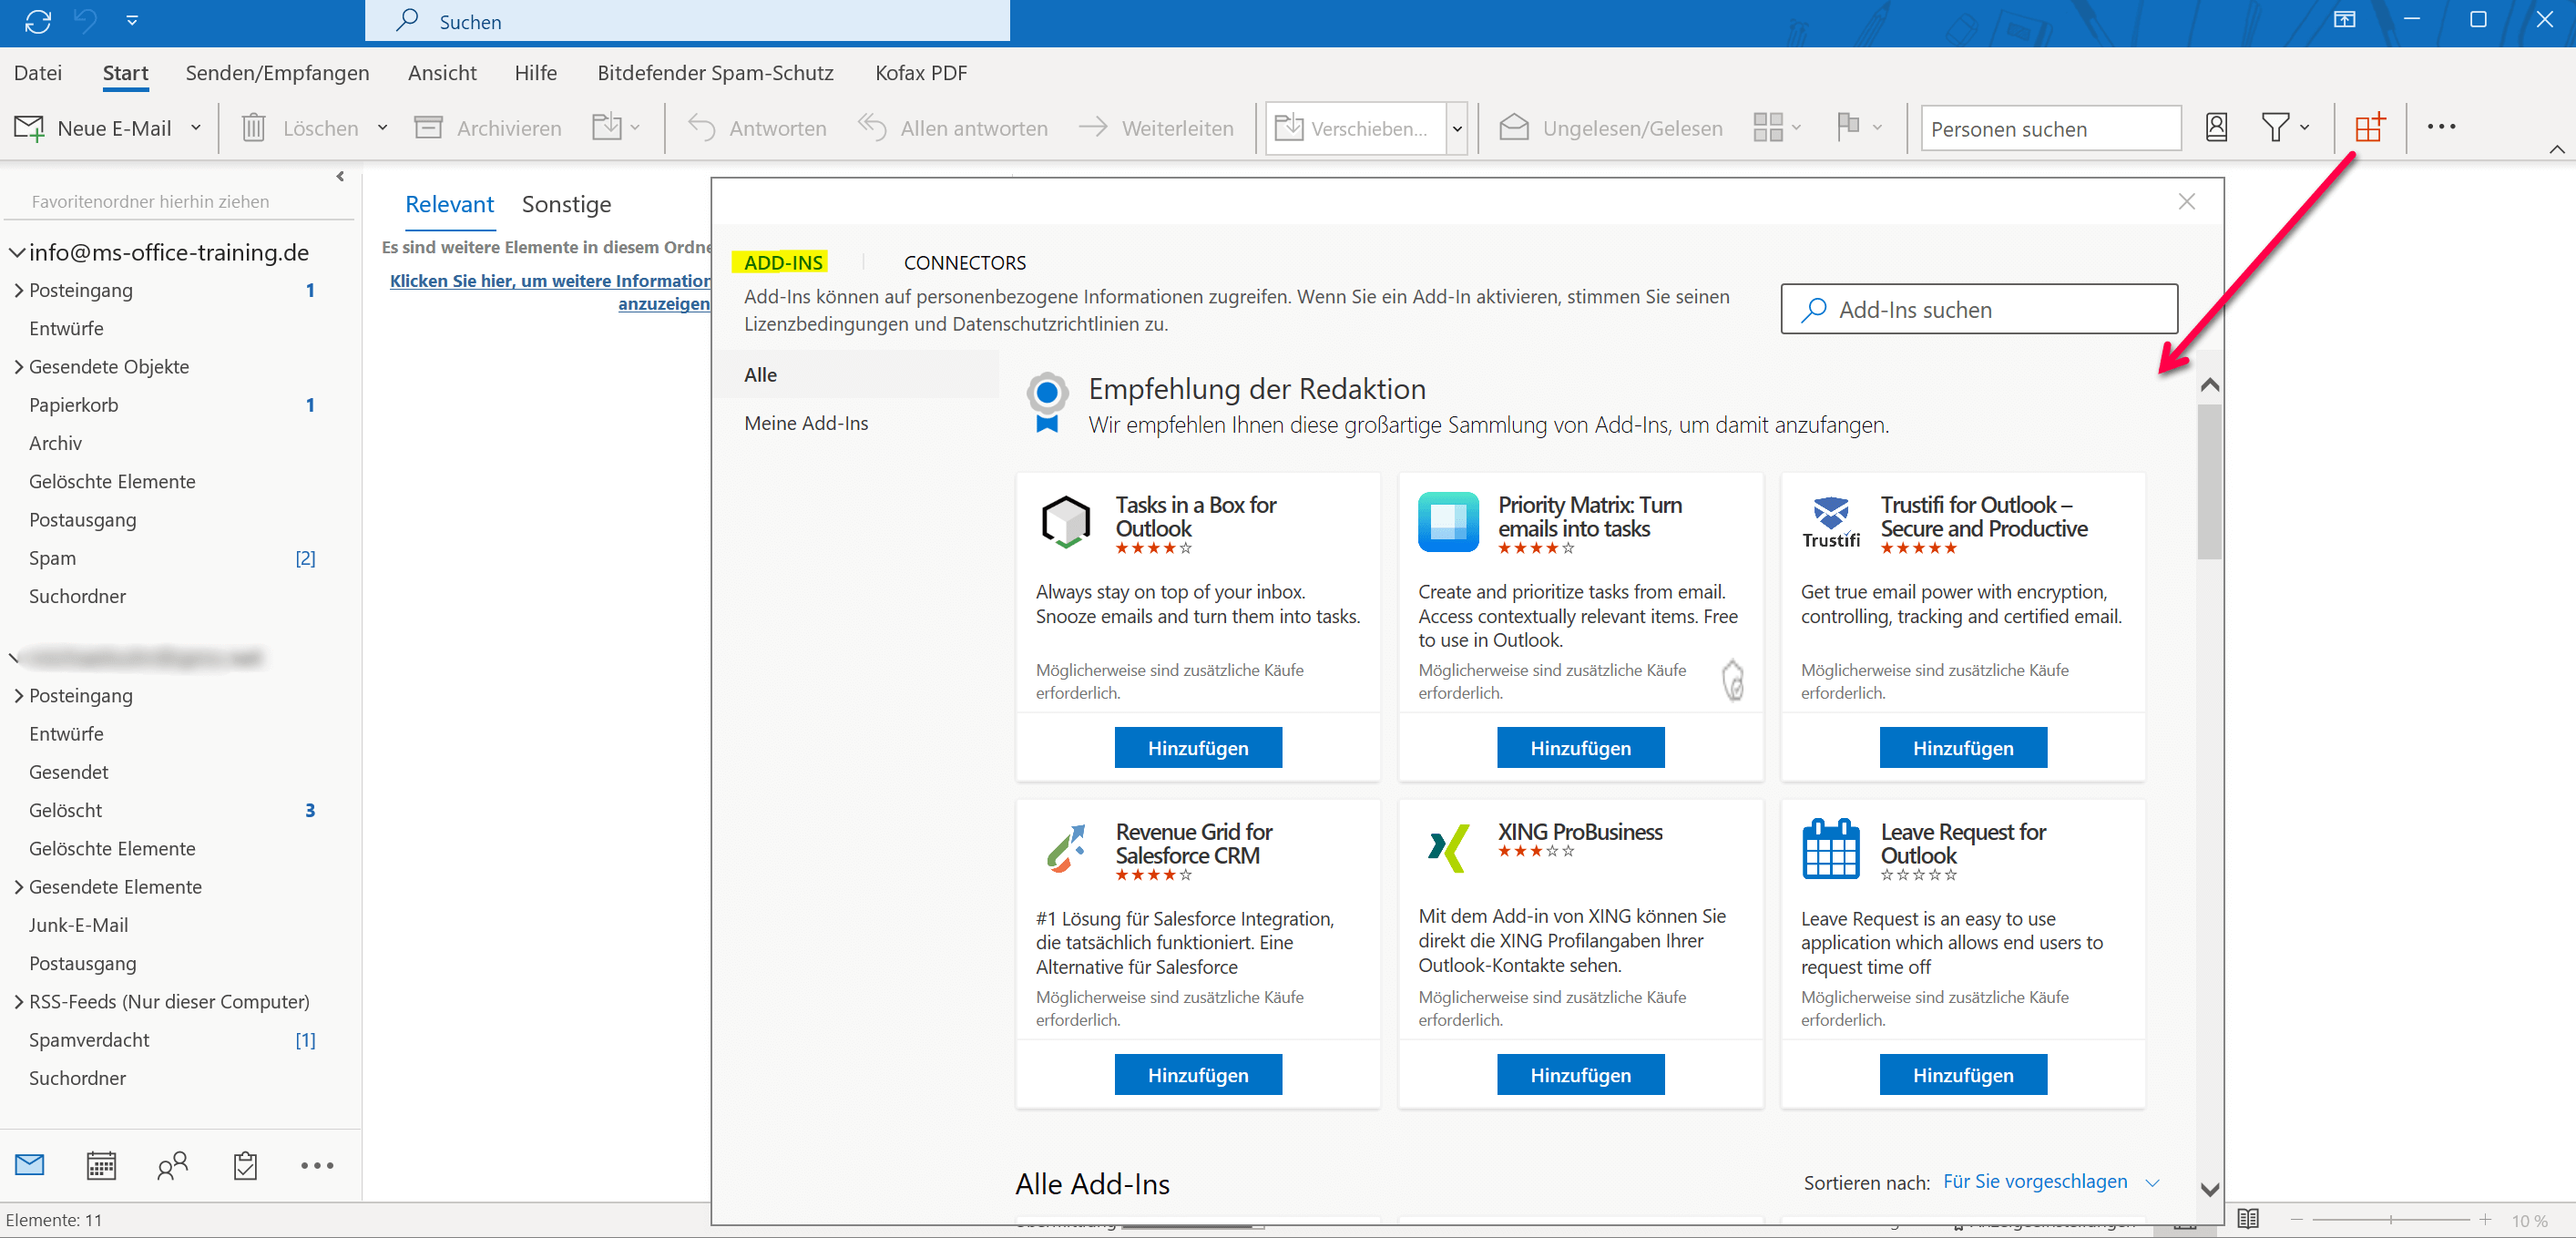The height and width of the screenshot is (1238, 2576).
Task: Select the ADD-INS tab in dialog
Action: pyautogui.click(x=783, y=262)
